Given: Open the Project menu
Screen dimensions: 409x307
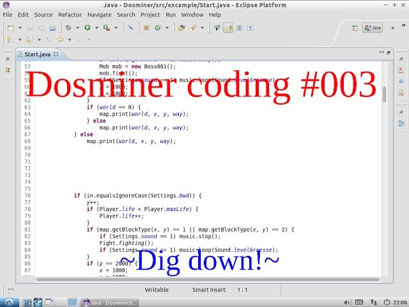Looking at the screenshot, I should click(x=150, y=15).
